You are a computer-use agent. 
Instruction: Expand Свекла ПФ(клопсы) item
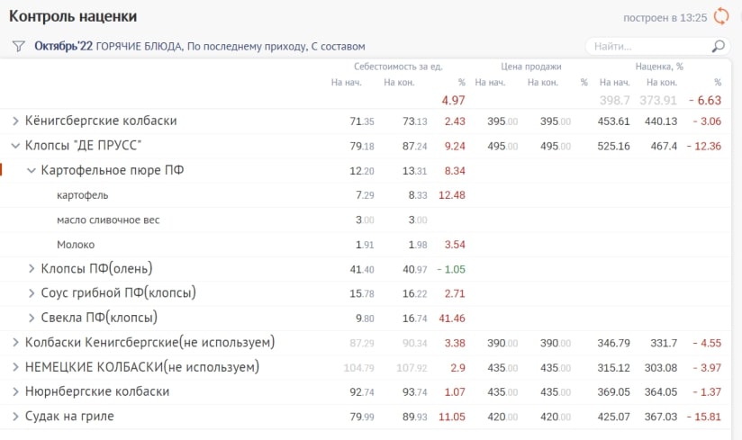click(32, 318)
